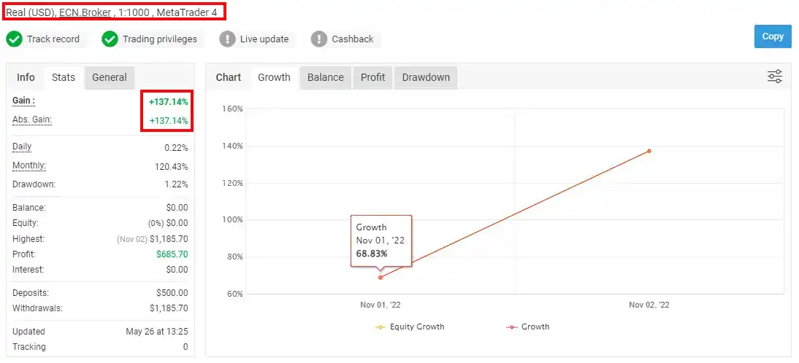Open the ECN.Broker link
The image size is (799, 363).
tap(85, 12)
